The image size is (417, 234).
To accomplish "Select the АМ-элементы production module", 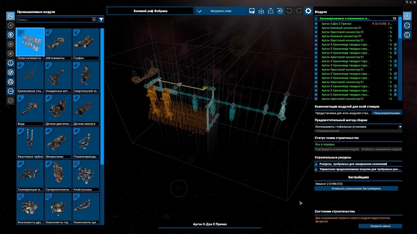I will coord(58,44).
